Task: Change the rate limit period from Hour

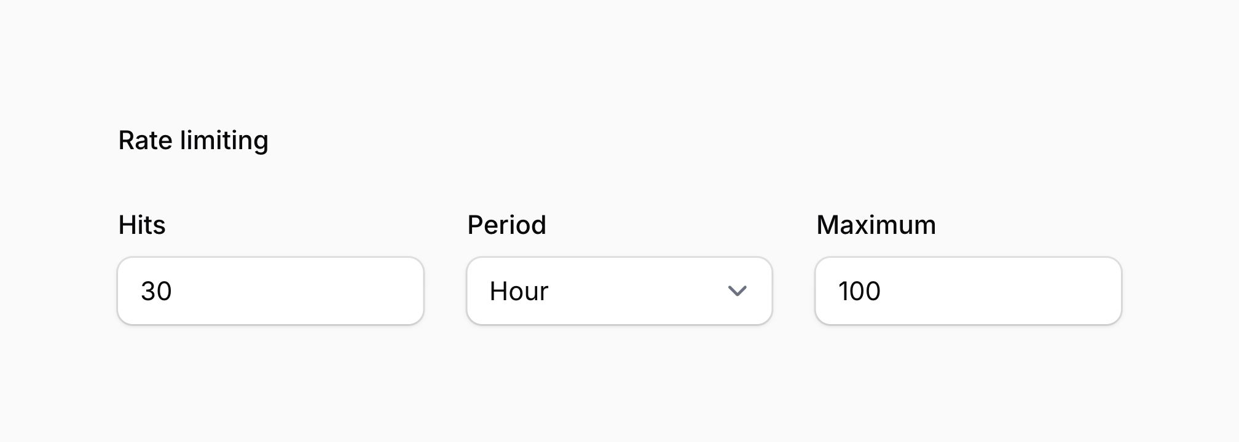Action: tap(619, 291)
